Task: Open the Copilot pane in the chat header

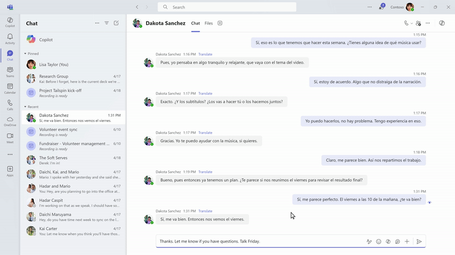Action: [x=442, y=23]
